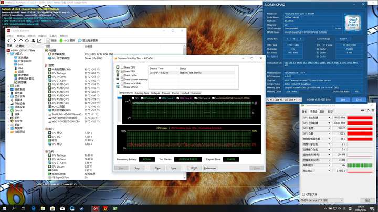Image resolution: width=378 pixels, height=212 pixels.
Task: Enable the Stress CPU checkbox
Action: (x=122, y=68)
